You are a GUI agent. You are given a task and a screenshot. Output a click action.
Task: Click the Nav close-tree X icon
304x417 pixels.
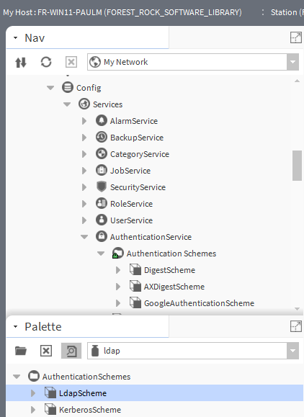coord(71,62)
